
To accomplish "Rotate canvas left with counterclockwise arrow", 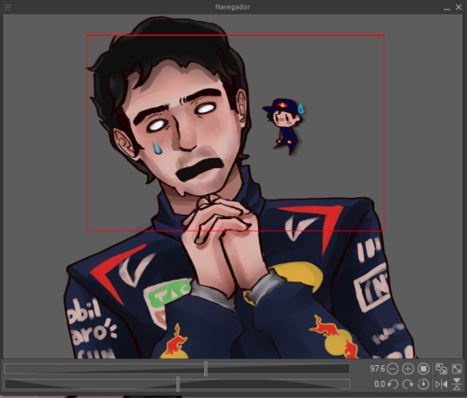I will [x=393, y=384].
